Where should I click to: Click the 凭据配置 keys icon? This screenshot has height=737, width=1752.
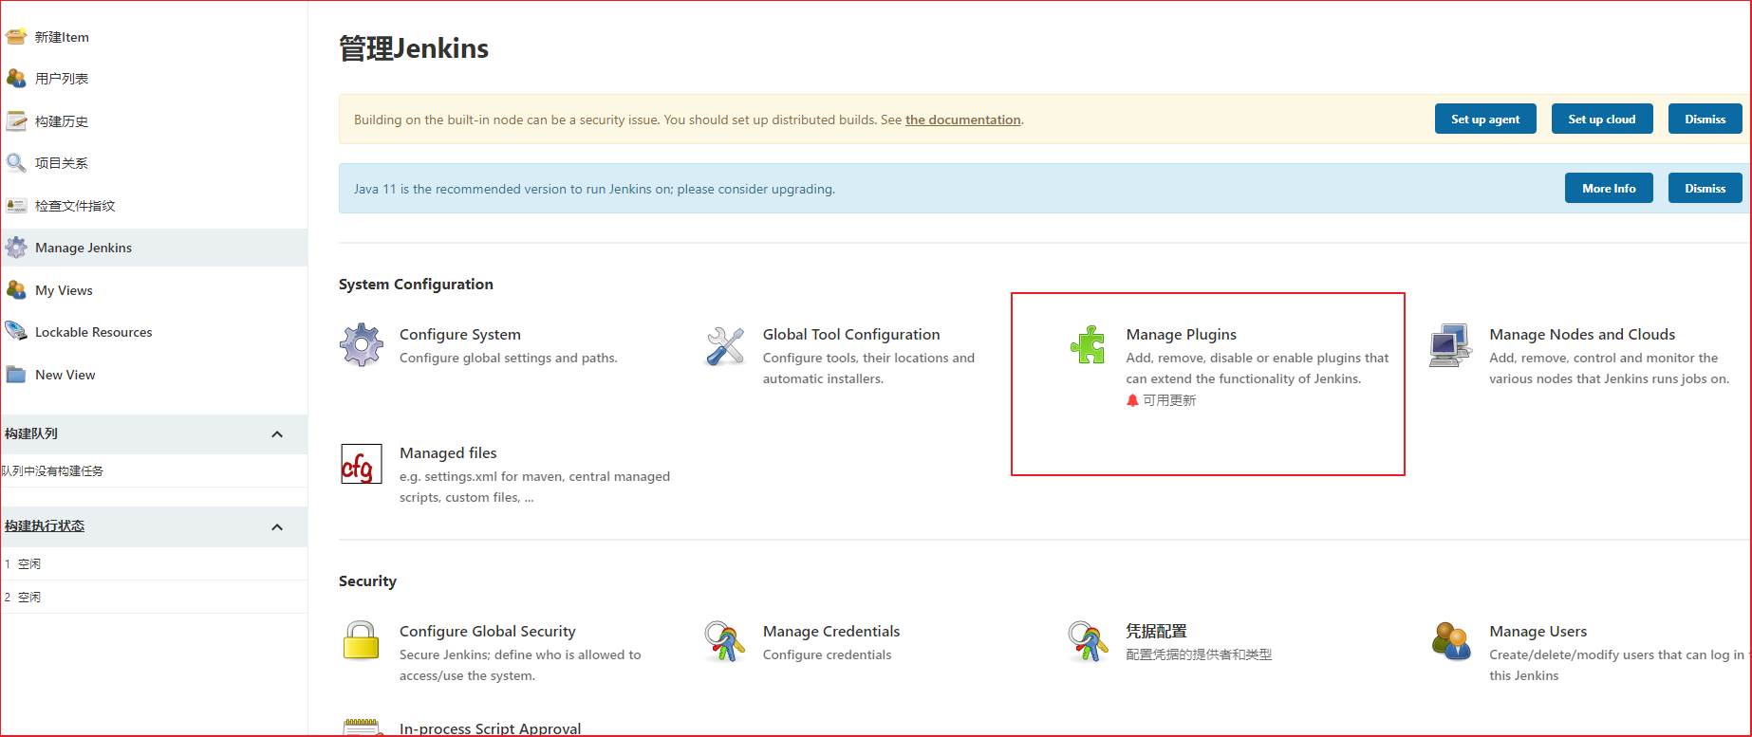1088,641
